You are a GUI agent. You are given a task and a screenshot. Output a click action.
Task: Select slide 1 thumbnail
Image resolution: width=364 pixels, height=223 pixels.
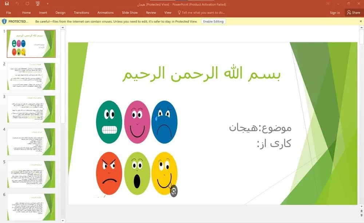[31, 44]
